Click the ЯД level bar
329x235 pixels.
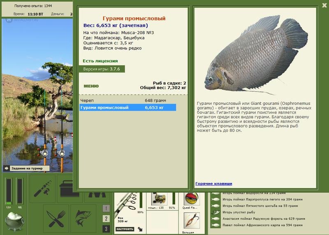pos(20,191)
